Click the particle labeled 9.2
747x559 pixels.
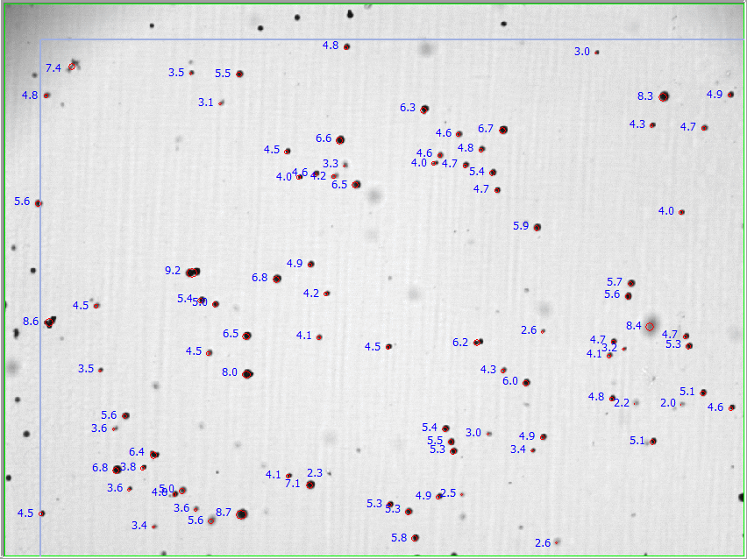[x=192, y=272]
